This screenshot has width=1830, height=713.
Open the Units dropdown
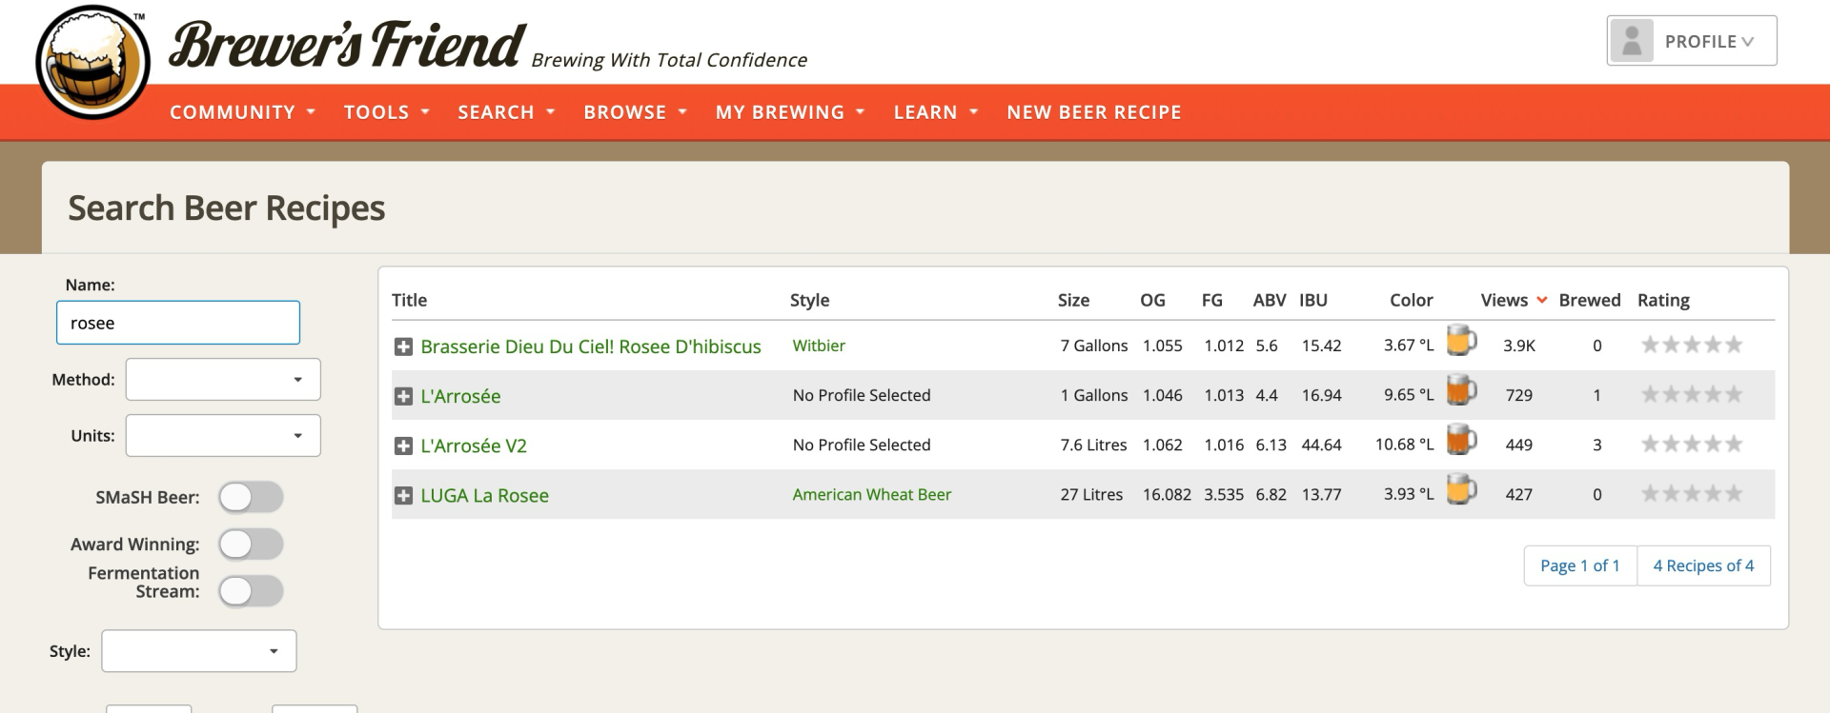[x=223, y=436]
